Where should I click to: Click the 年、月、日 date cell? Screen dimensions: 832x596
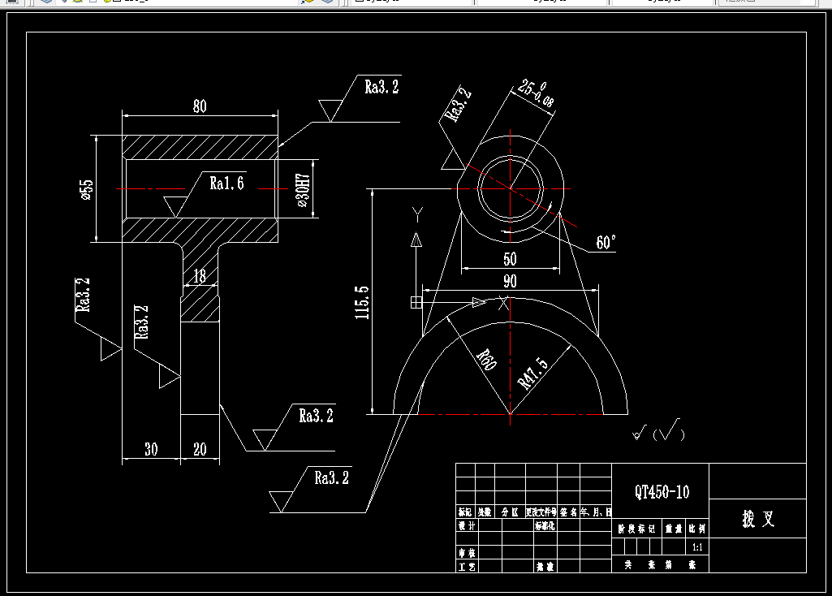[x=596, y=512]
